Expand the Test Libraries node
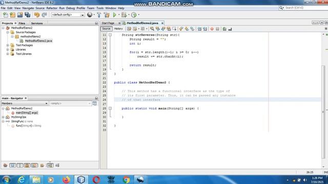Image resolution: width=328 pixels, height=184 pixels. tap(8, 54)
